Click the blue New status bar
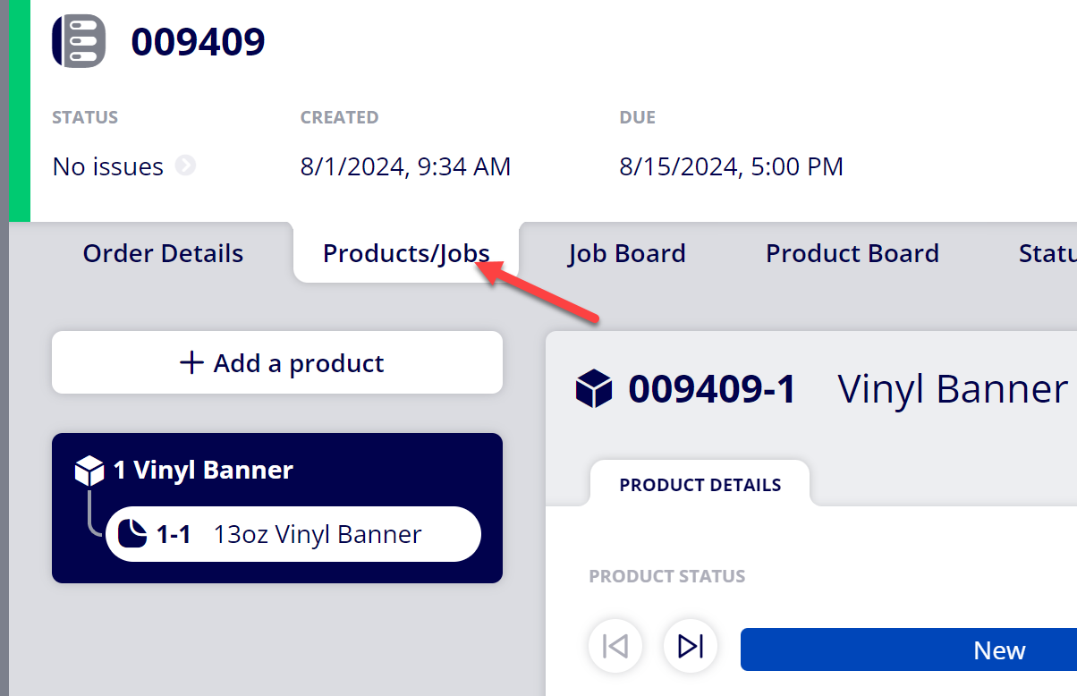The image size is (1077, 696). click(909, 649)
